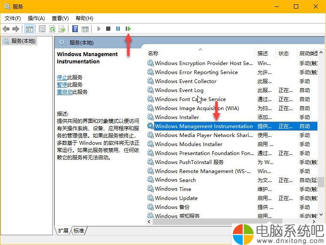Select Windows Image Acquisition (WIA) row
Screen dimensions: 326x245
(232, 108)
